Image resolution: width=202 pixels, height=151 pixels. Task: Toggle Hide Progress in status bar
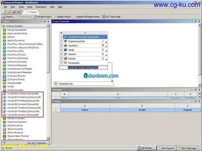pyautogui.click(x=166, y=148)
